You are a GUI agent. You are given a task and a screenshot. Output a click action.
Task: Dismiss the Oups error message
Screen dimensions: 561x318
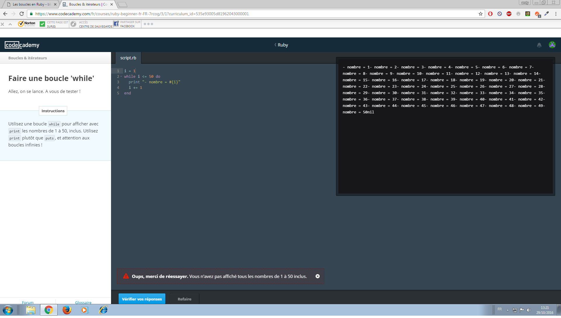coord(318,276)
